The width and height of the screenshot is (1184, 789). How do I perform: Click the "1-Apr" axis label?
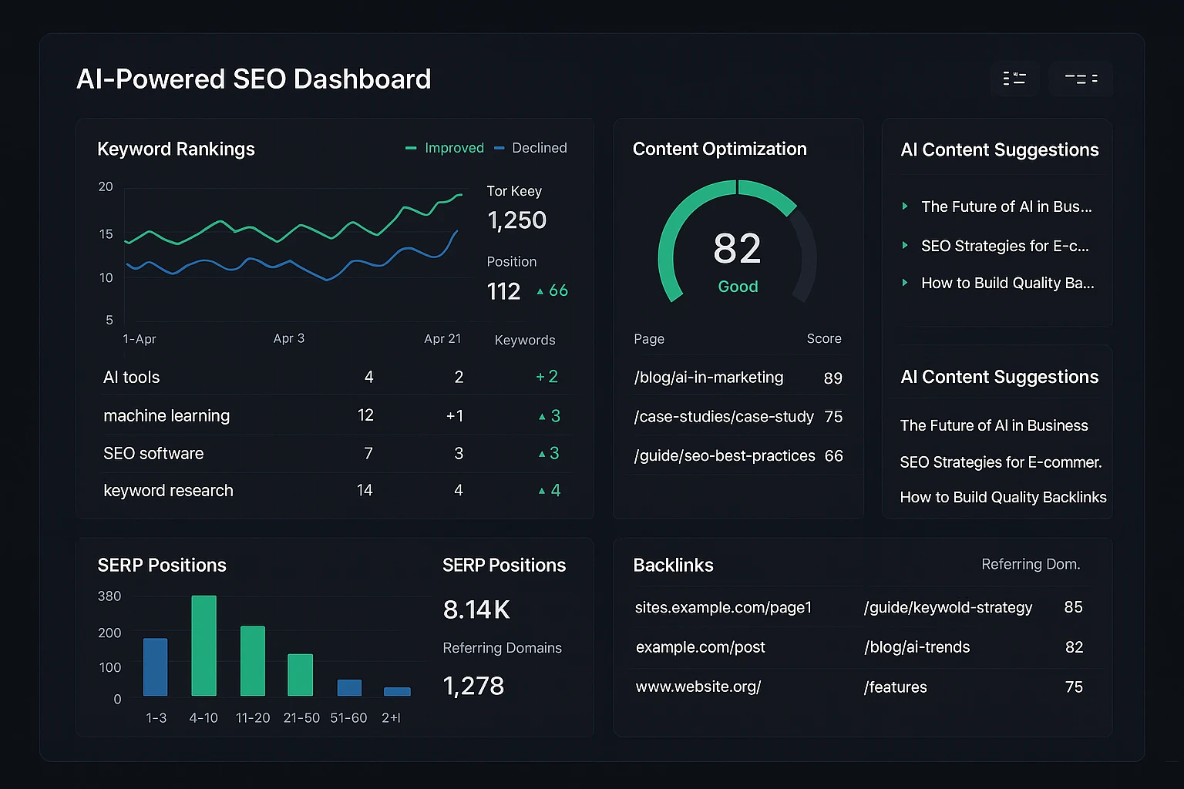(x=140, y=339)
